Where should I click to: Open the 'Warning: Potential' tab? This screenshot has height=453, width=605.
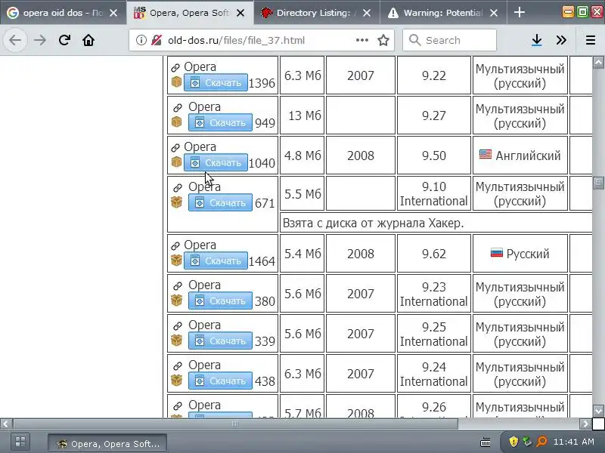pyautogui.click(x=443, y=13)
